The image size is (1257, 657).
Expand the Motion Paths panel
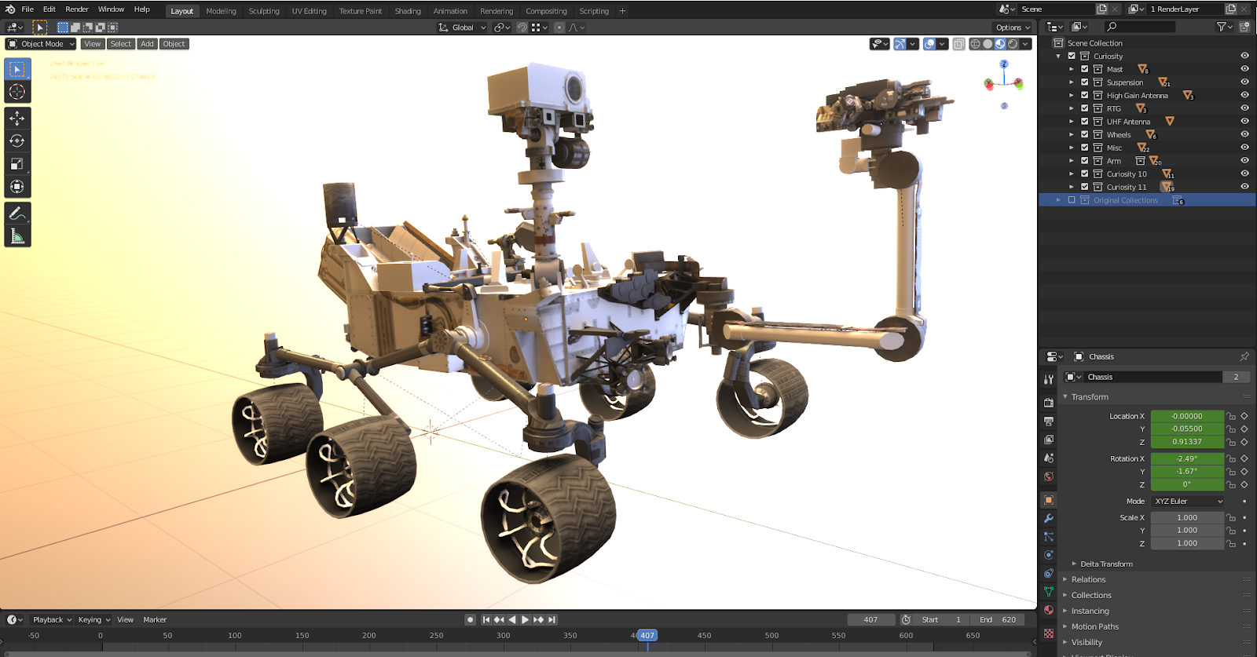(1094, 626)
